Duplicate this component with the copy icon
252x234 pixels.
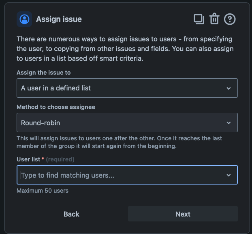coord(199,19)
